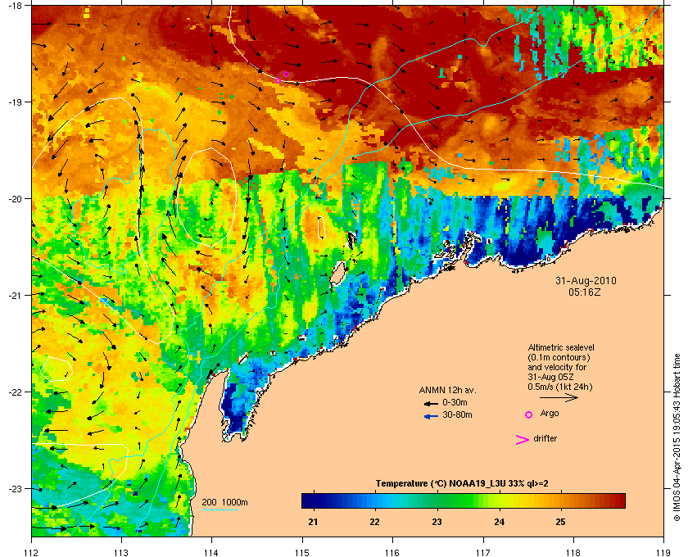The image size is (688, 557).
Task: Click the black 0-30m legend arrow
Action: [x=431, y=403]
